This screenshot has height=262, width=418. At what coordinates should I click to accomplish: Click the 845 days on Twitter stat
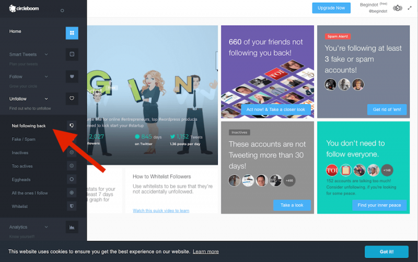[148, 140]
